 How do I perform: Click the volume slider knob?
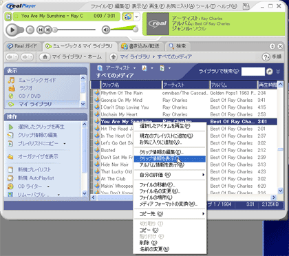tap(136, 30)
